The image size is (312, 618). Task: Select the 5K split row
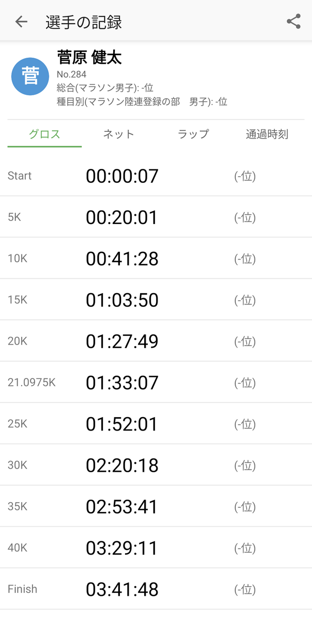156,217
